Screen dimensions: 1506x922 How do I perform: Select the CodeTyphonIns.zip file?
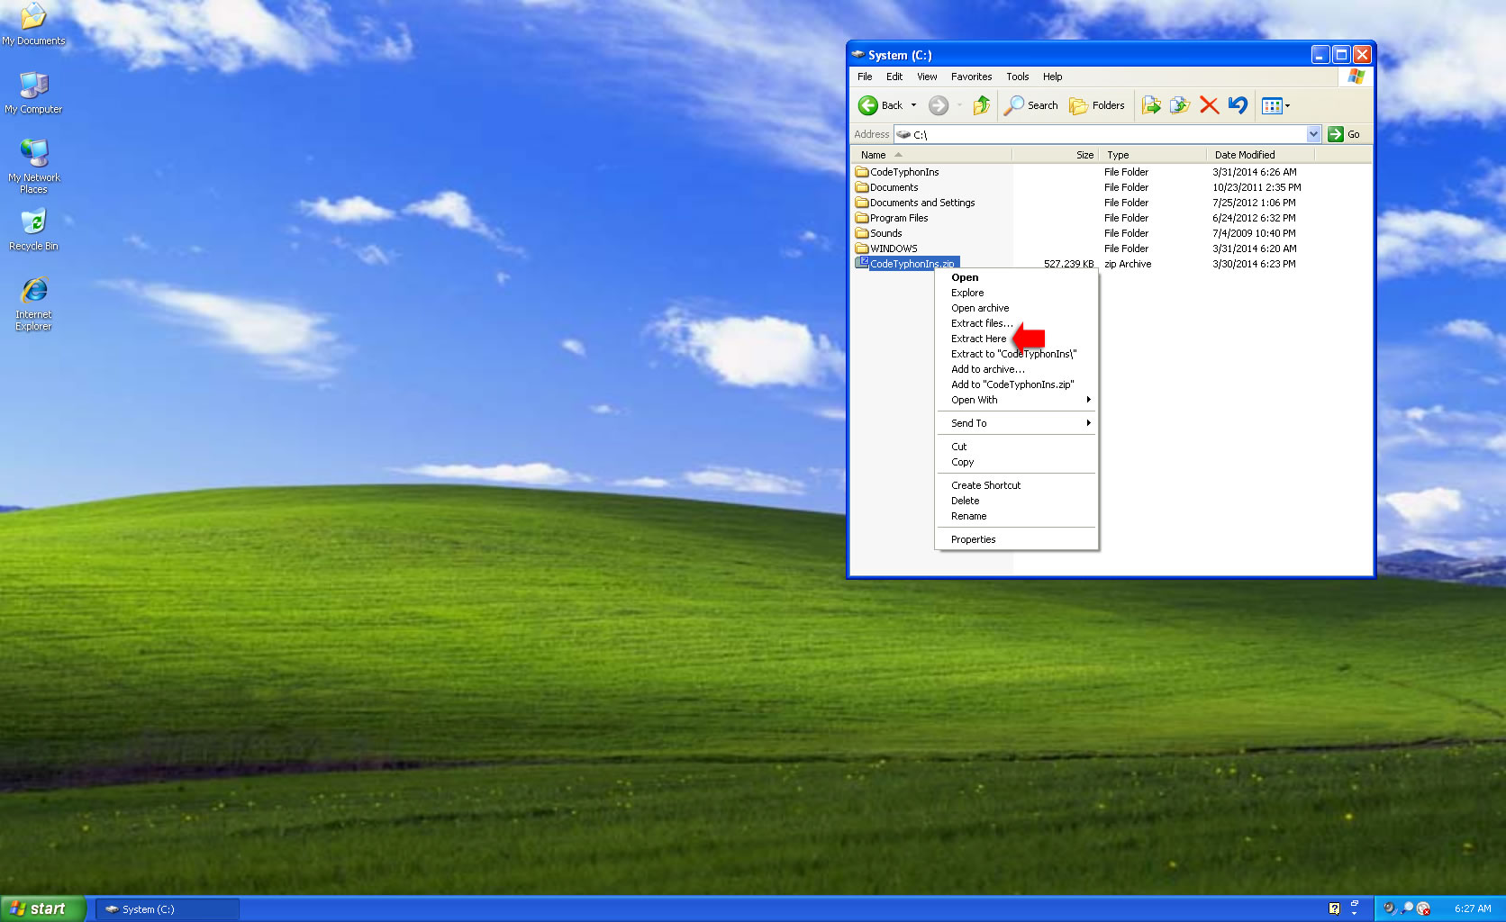point(907,264)
